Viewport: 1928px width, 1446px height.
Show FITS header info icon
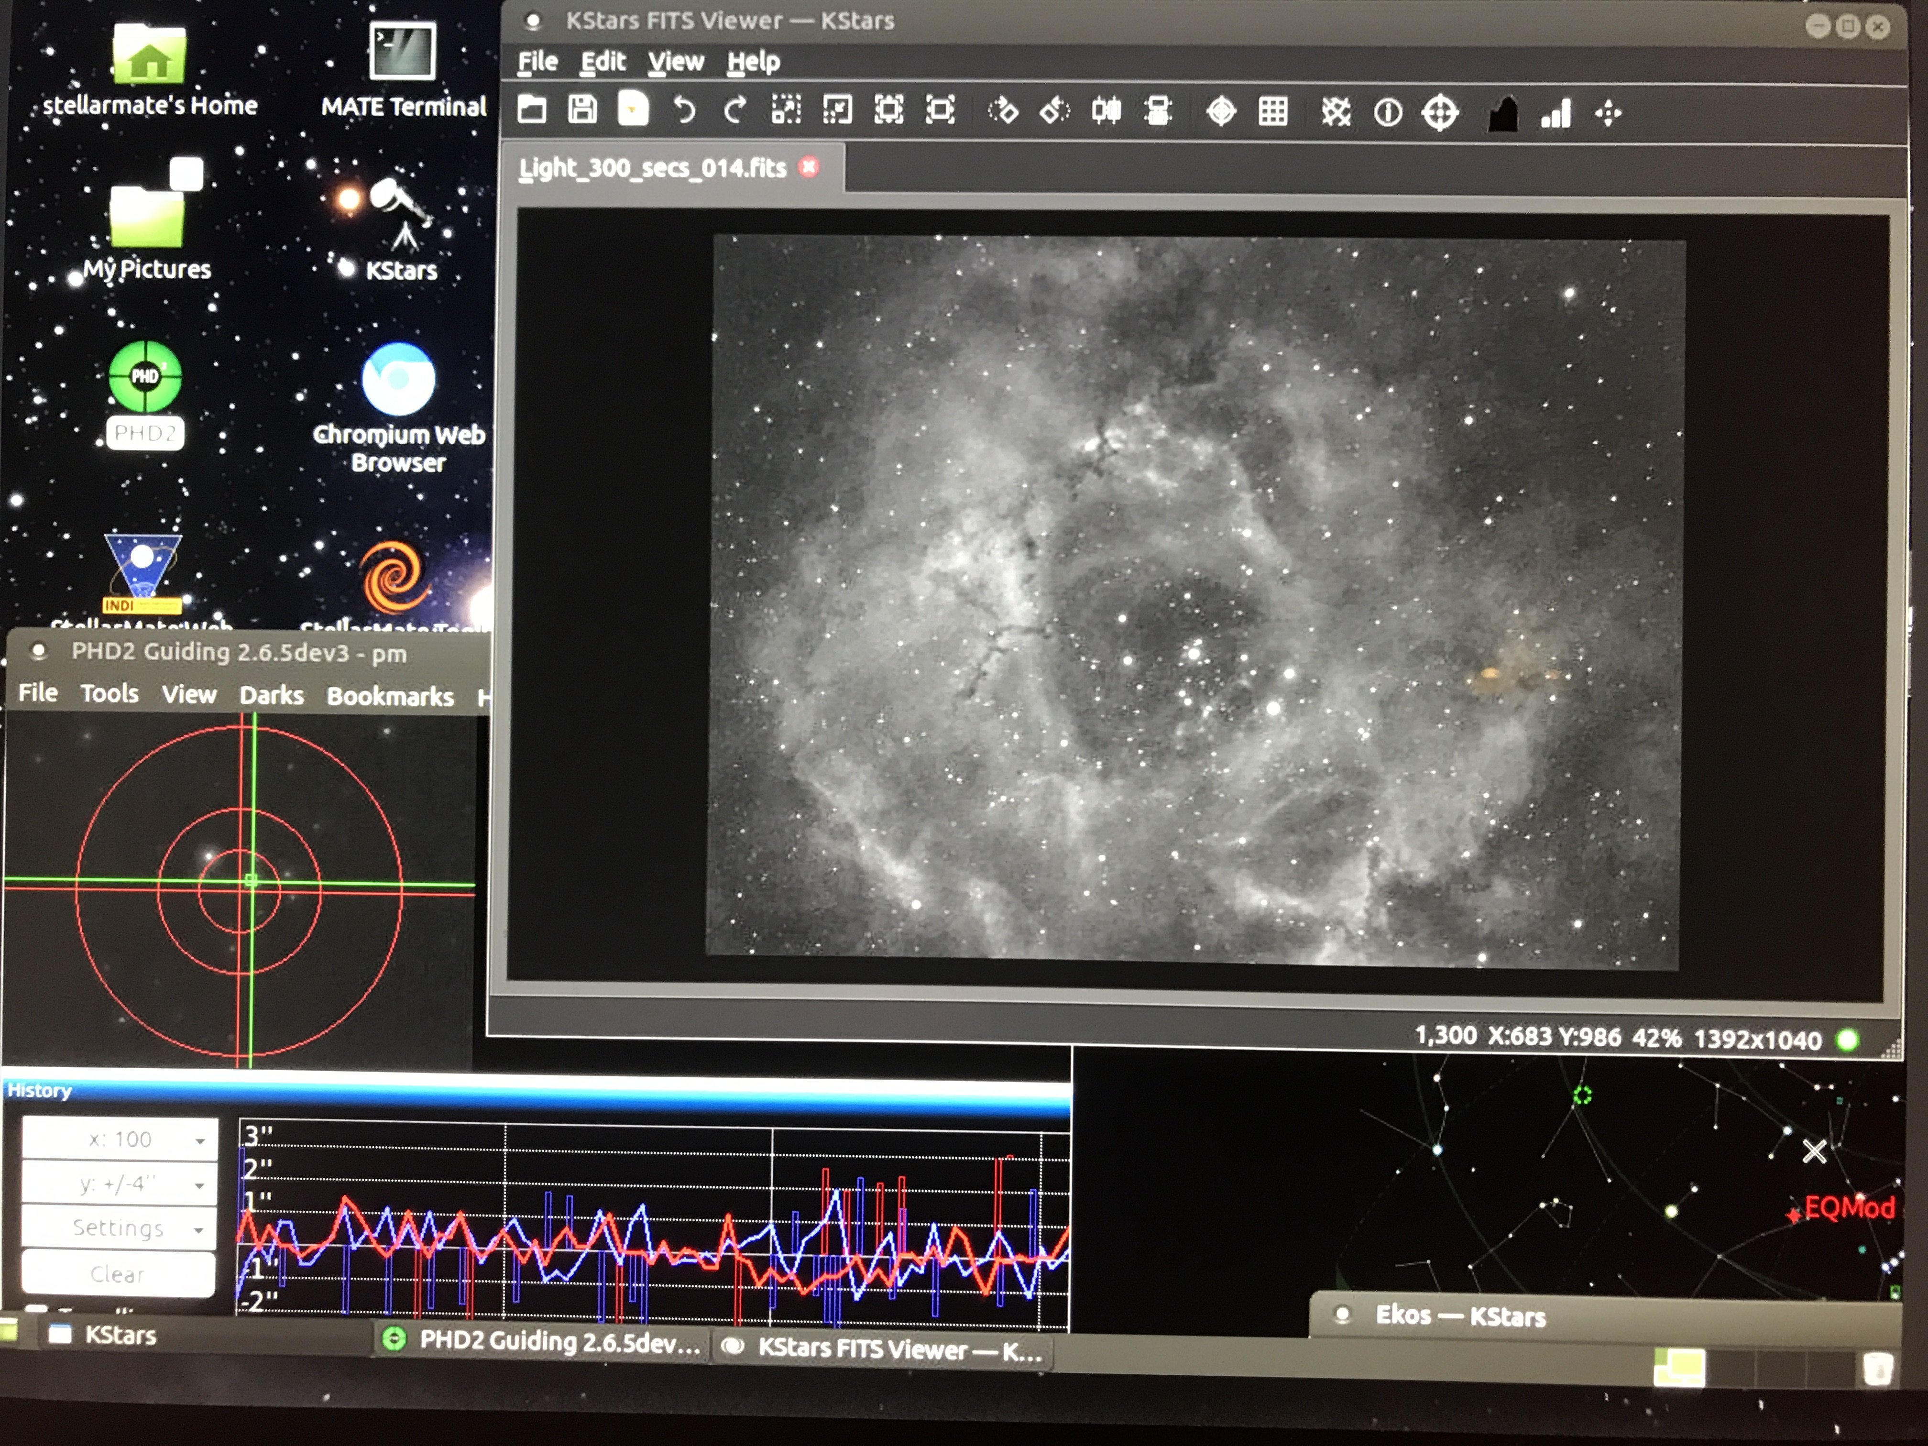[x=1388, y=112]
